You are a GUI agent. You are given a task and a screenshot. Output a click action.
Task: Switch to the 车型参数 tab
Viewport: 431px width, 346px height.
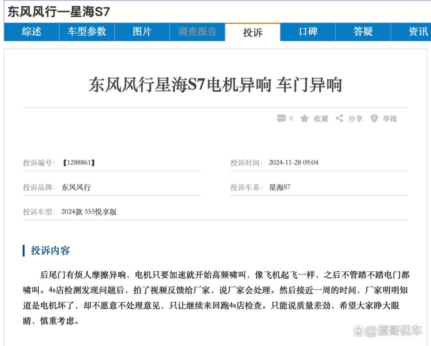87,32
